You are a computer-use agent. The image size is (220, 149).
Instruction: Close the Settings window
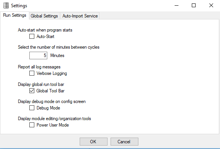pos(211,6)
